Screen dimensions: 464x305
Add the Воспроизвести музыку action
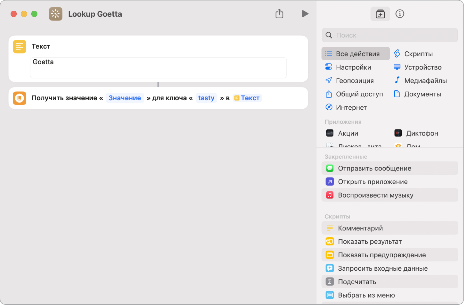(390, 195)
